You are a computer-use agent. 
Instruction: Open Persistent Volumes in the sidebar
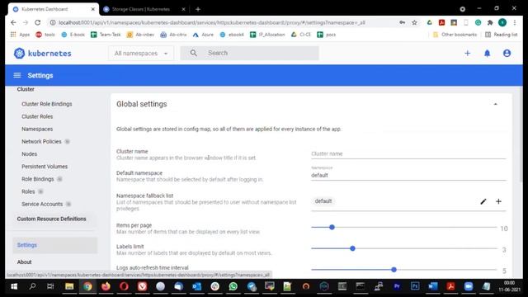point(45,166)
